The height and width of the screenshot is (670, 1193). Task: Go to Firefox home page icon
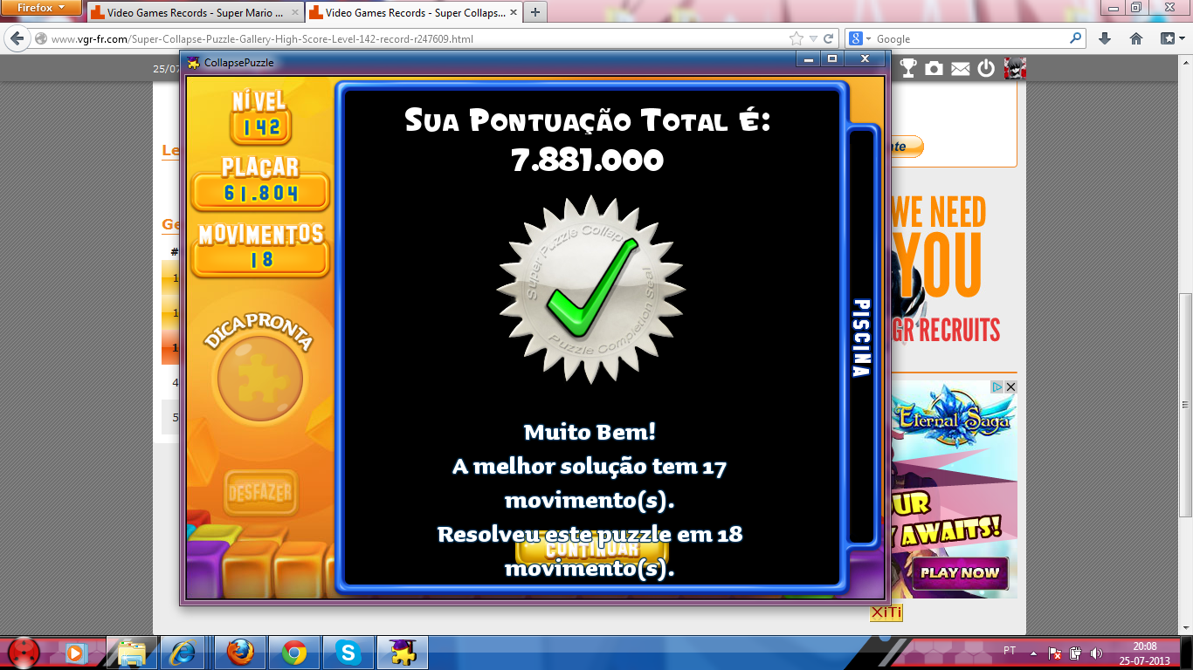(x=1136, y=38)
